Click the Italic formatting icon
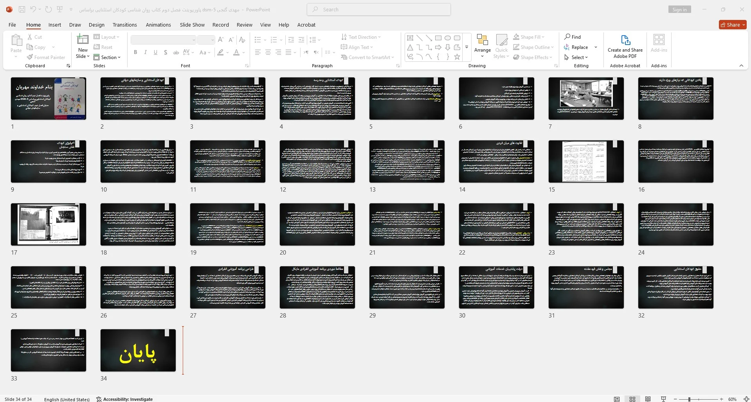The width and height of the screenshot is (751, 402). pos(146,52)
